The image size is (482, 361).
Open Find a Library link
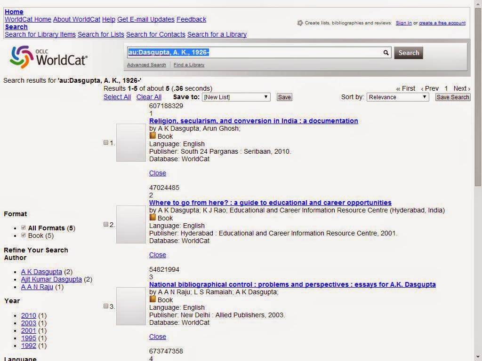(x=189, y=65)
